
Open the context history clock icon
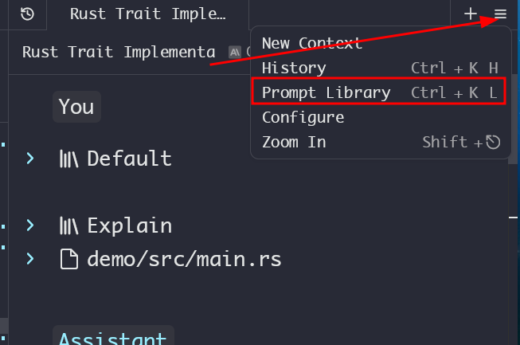[27, 14]
